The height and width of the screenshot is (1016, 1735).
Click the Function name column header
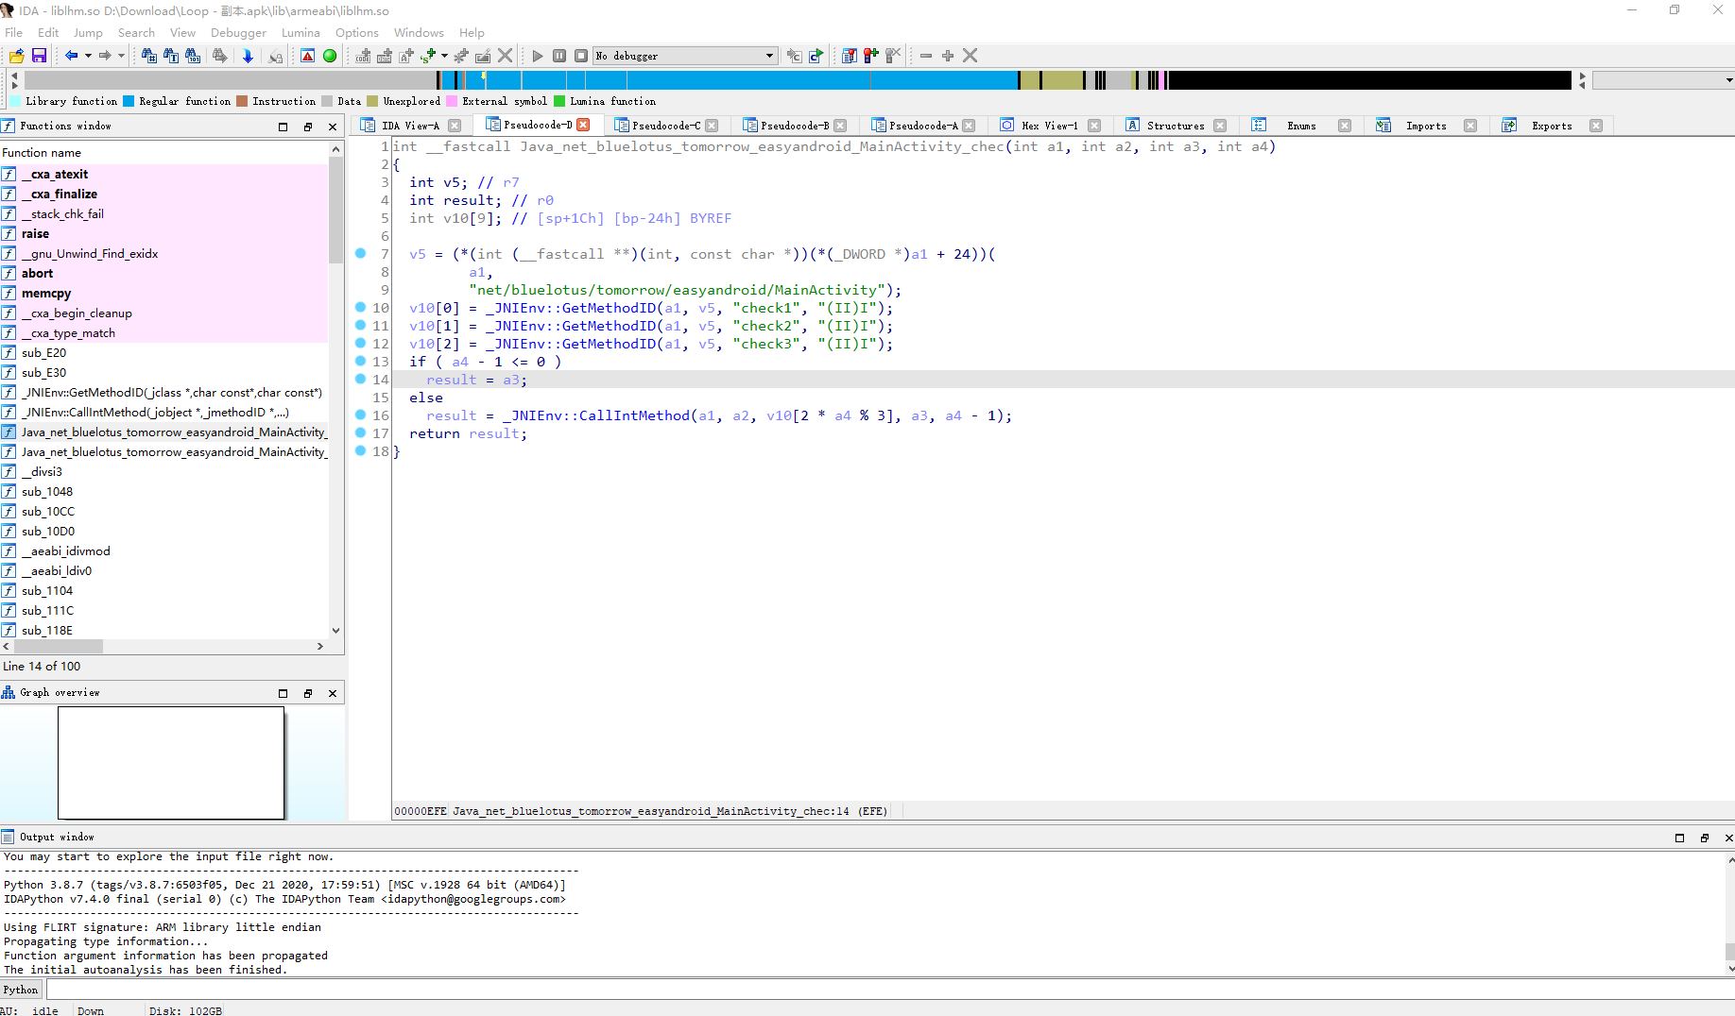[164, 152]
